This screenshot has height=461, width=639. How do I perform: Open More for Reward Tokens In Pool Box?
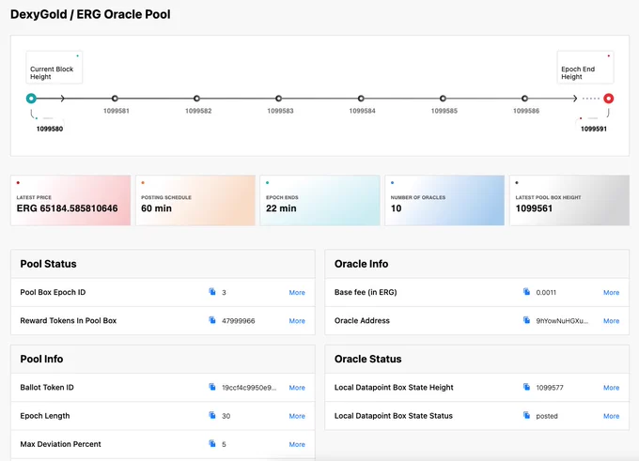297,321
